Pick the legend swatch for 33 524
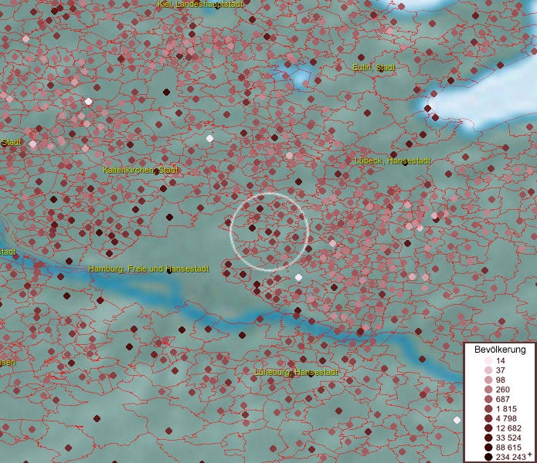This screenshot has height=463, width=537. click(488, 438)
